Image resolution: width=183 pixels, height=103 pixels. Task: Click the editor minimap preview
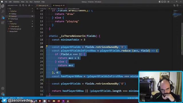point(177,14)
